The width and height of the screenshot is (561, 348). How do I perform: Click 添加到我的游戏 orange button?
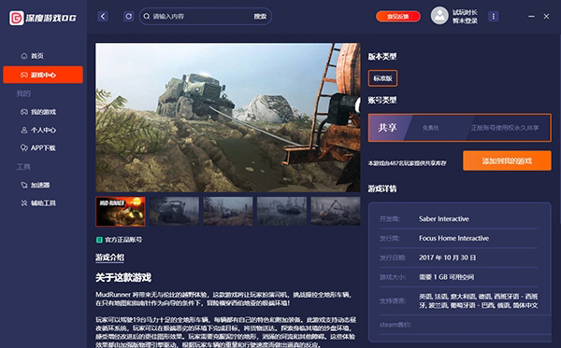507,160
